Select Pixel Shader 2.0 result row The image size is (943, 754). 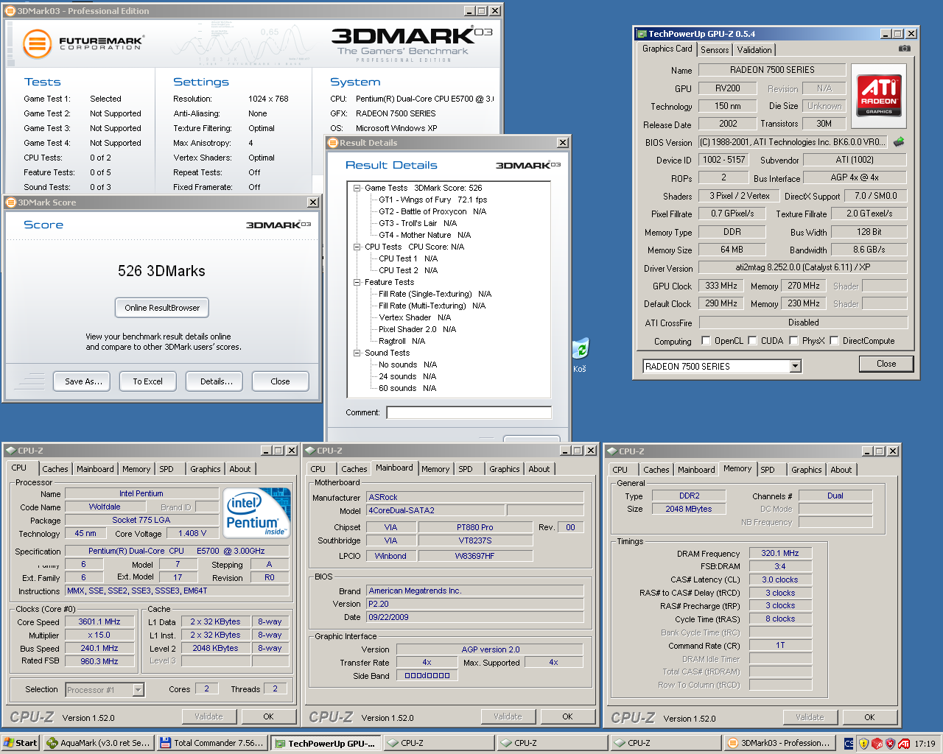point(417,329)
